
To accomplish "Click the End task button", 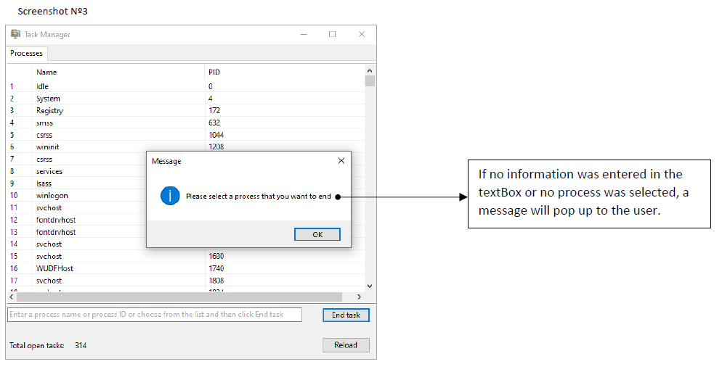I will coord(346,315).
